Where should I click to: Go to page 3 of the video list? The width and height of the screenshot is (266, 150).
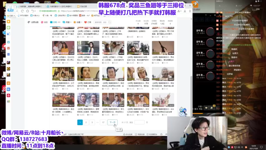click(92, 122)
